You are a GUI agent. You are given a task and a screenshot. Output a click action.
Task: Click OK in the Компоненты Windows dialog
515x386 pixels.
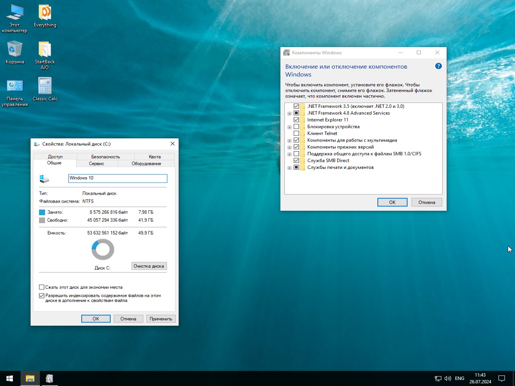pyautogui.click(x=392, y=202)
